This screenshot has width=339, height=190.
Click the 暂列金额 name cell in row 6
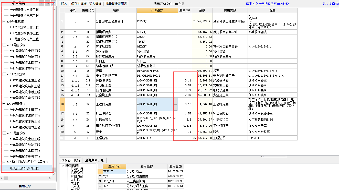(116, 51)
